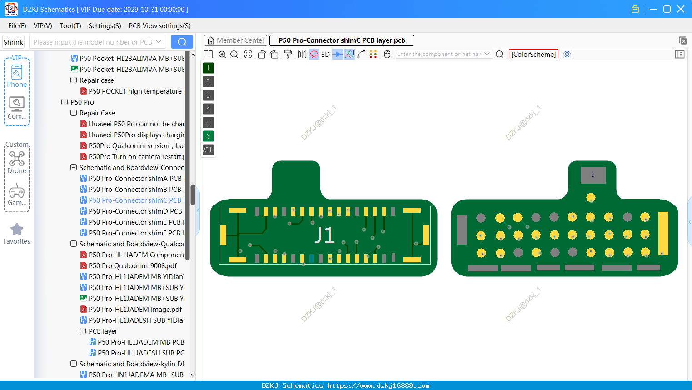Toggle the net trace highlight tool
Viewport: 692px width, 390px height.
(x=349, y=54)
